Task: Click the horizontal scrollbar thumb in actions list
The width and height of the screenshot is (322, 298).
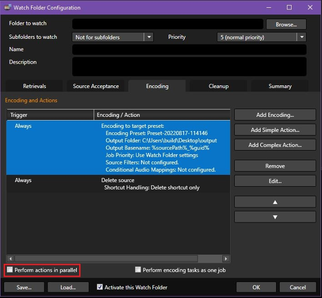Action: [106, 259]
